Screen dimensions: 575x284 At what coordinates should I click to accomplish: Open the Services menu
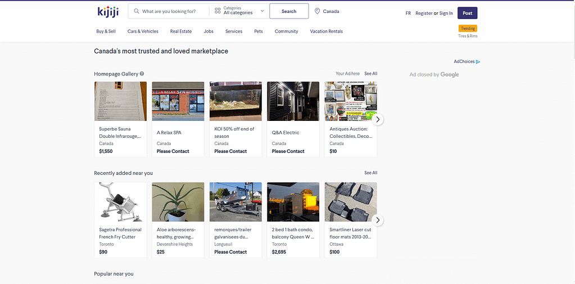[234, 31]
